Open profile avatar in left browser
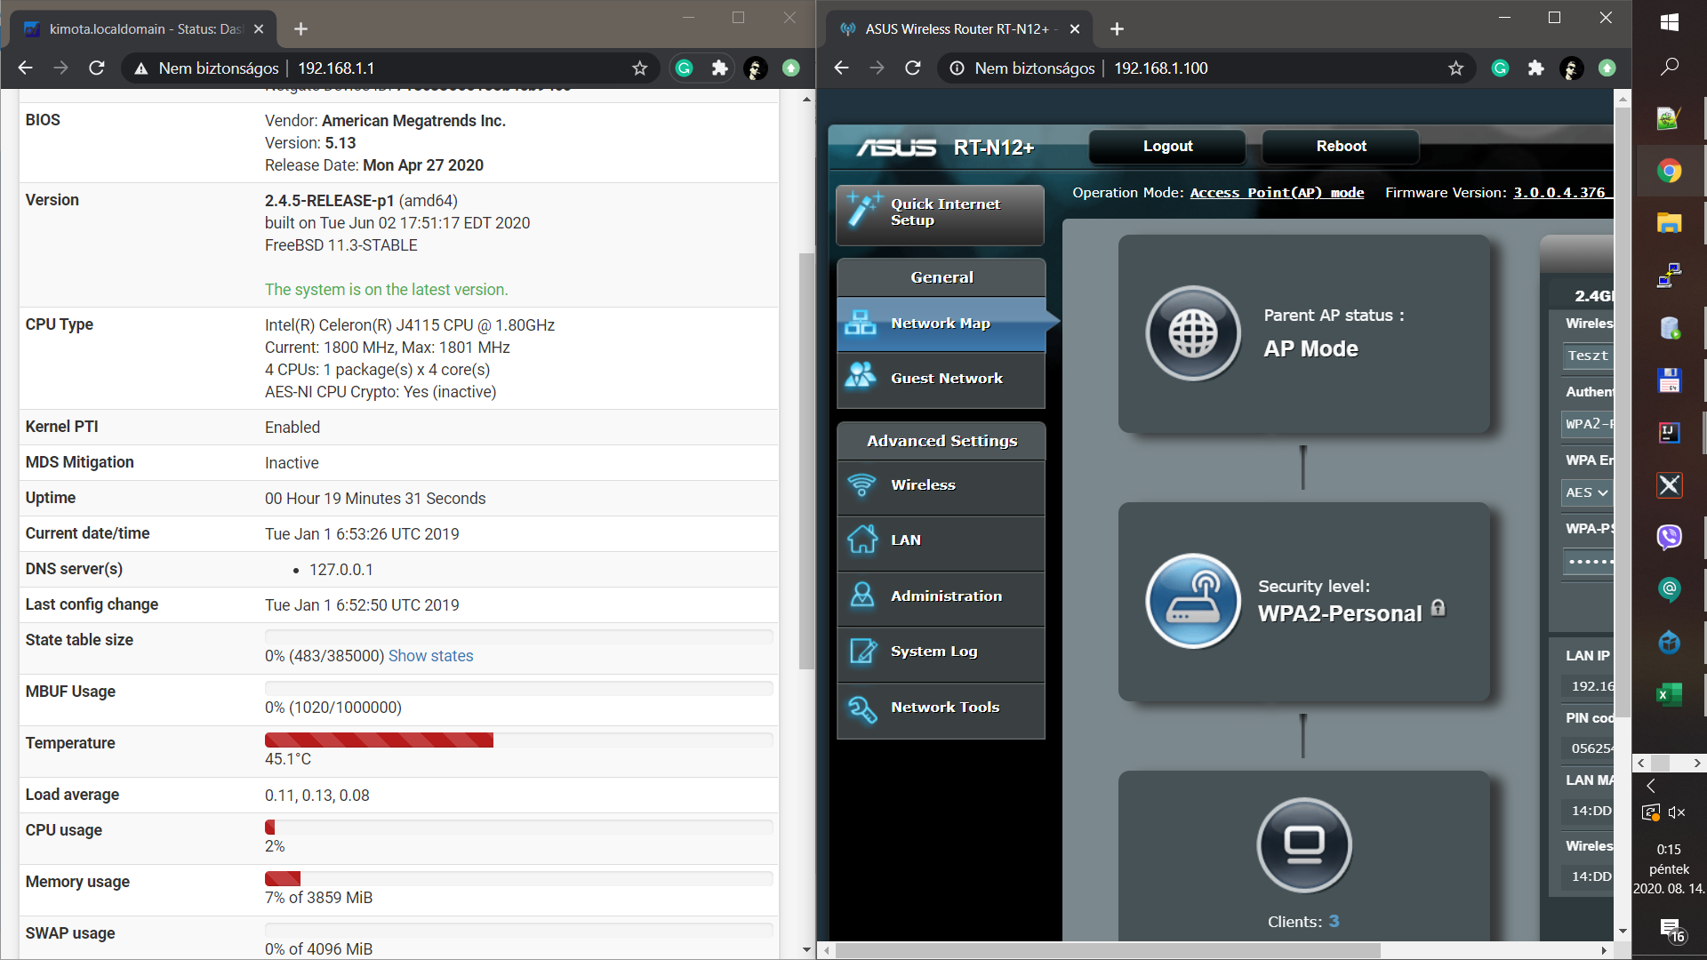Viewport: 1707px width, 960px height. (755, 68)
